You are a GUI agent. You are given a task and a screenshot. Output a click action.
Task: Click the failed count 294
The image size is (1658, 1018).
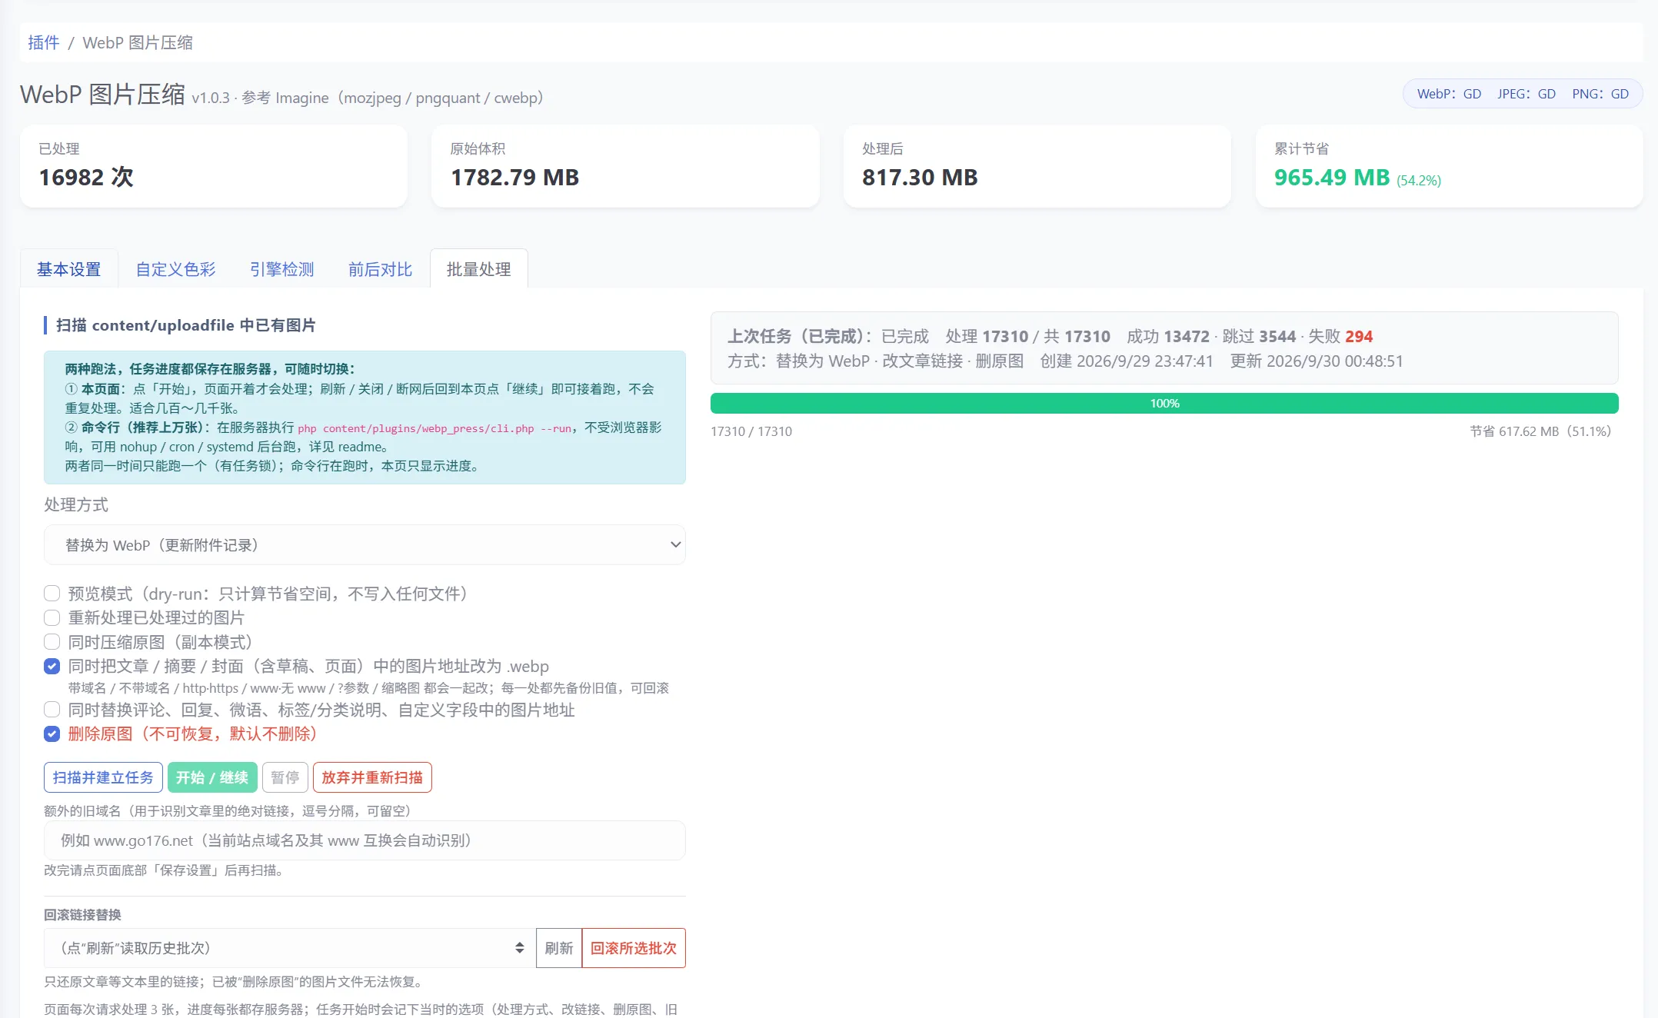pyautogui.click(x=1359, y=336)
